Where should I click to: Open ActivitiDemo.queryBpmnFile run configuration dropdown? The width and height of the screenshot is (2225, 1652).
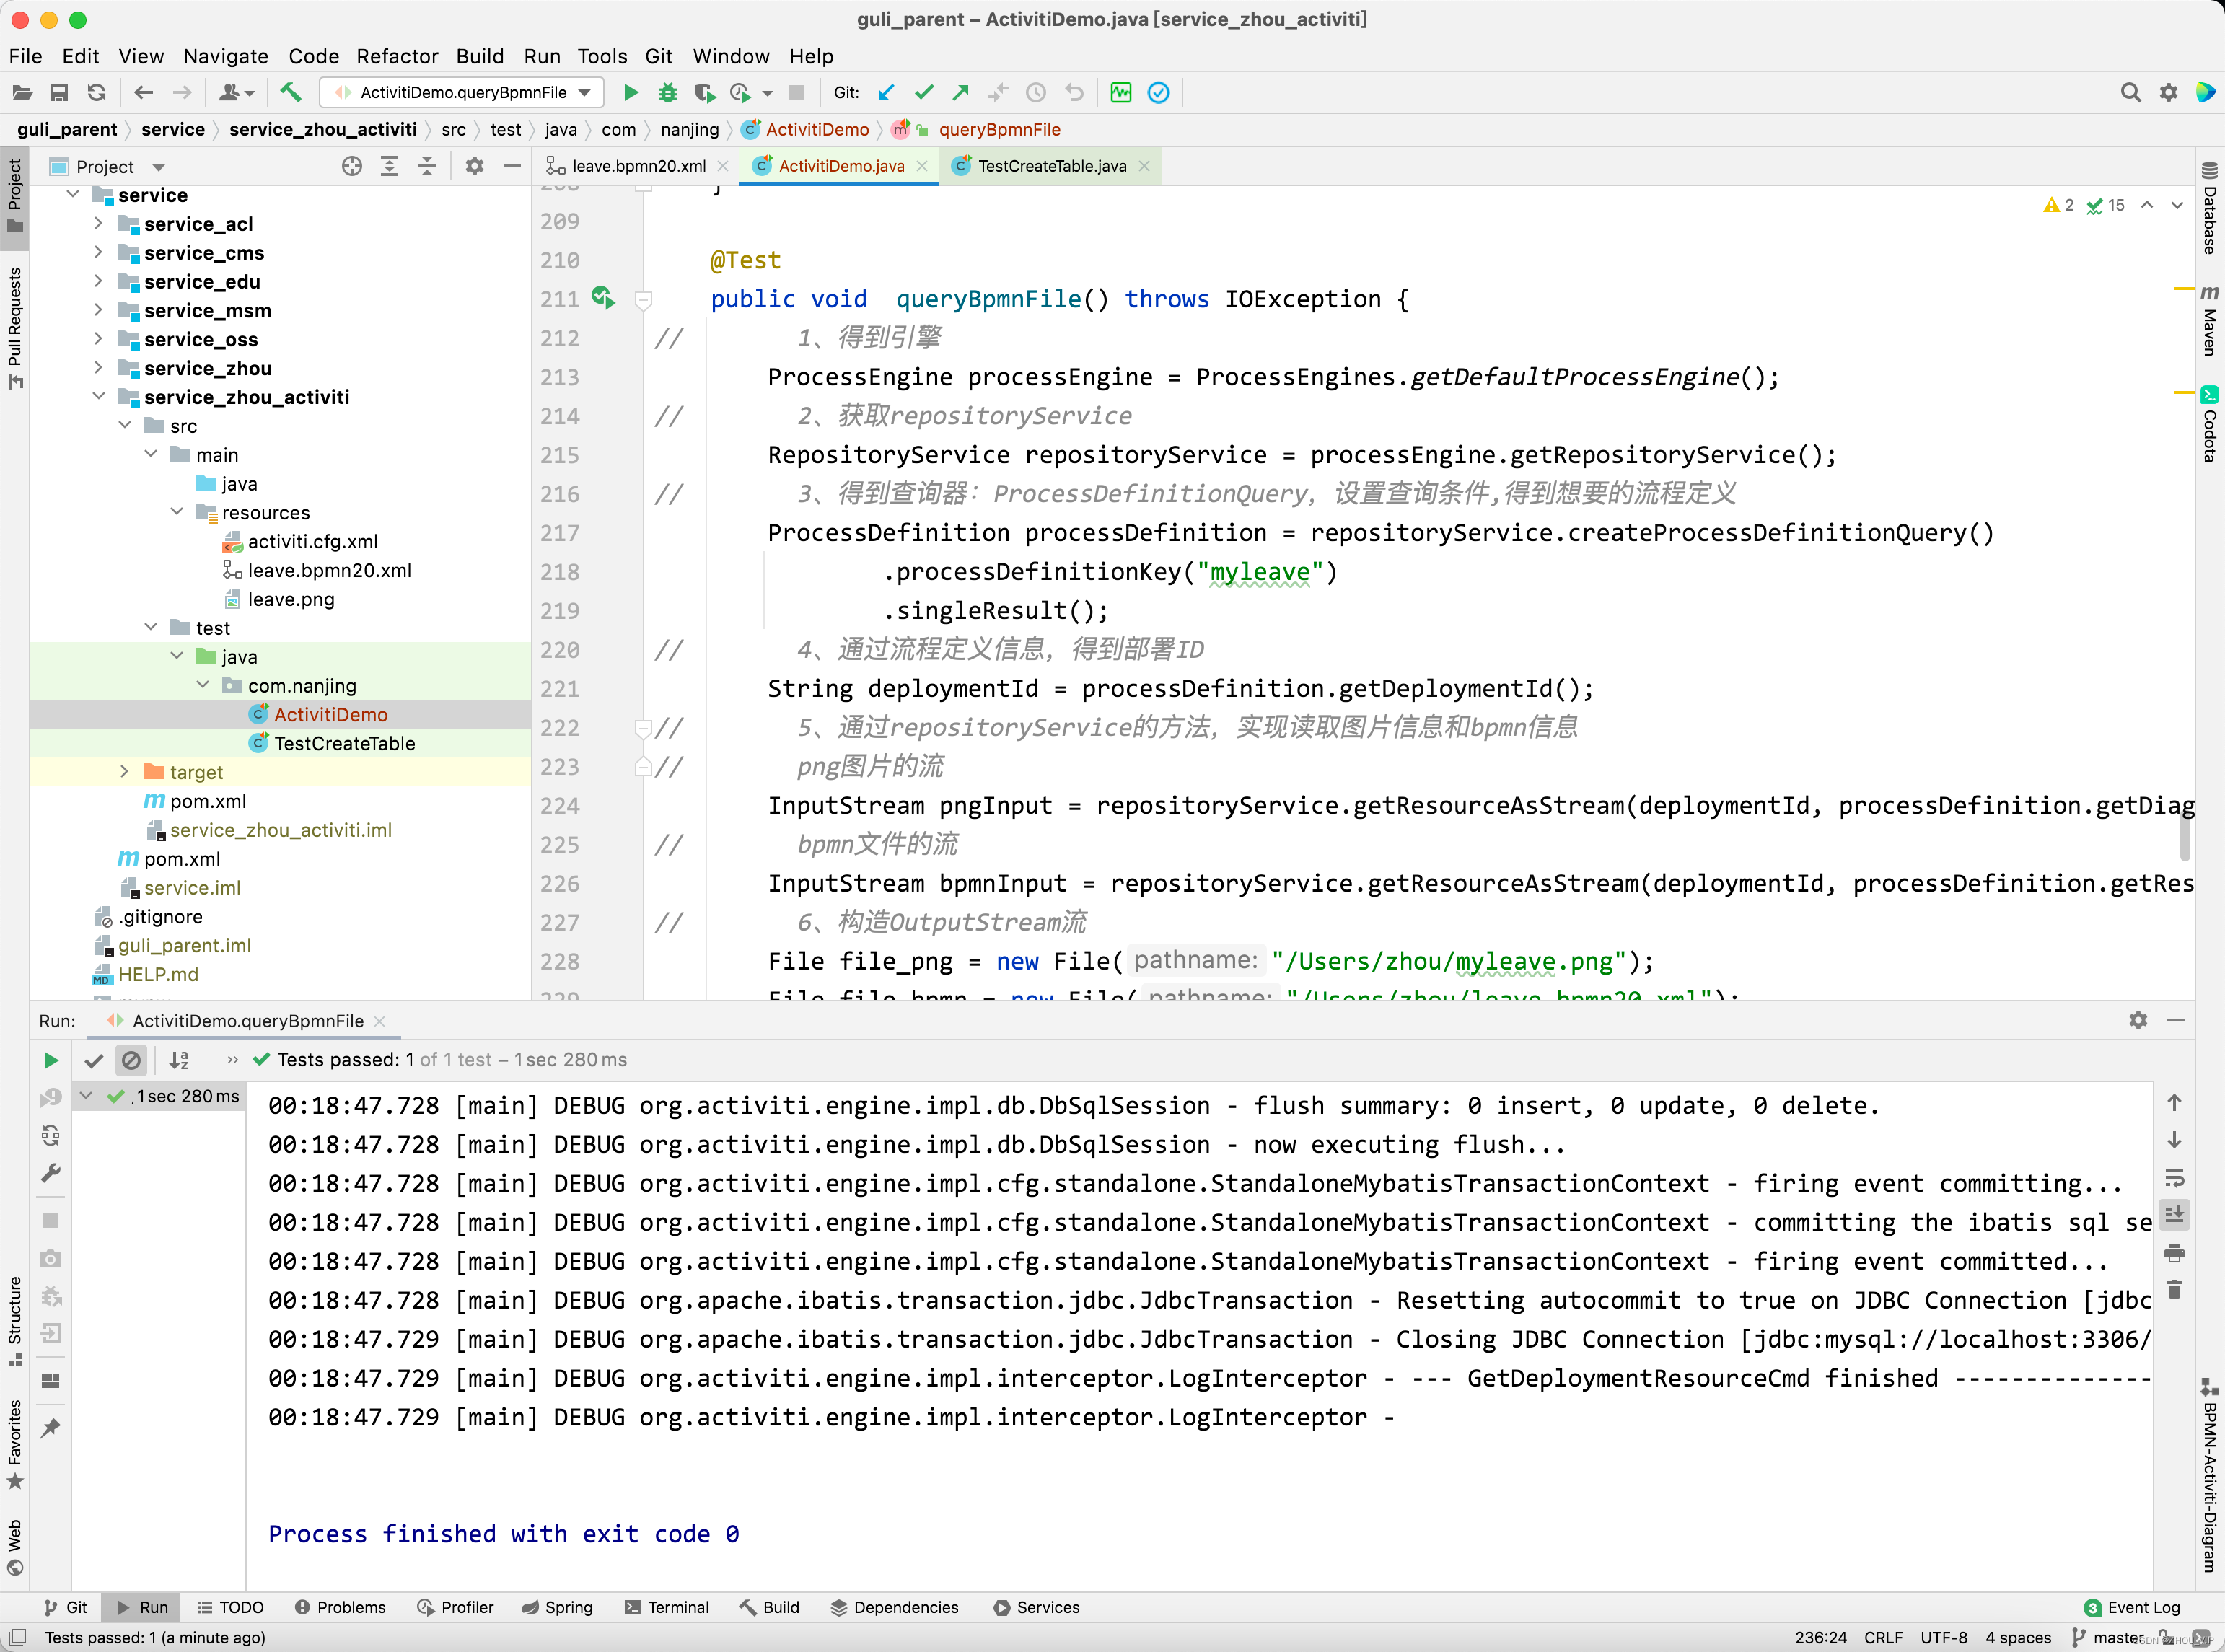pos(462,92)
